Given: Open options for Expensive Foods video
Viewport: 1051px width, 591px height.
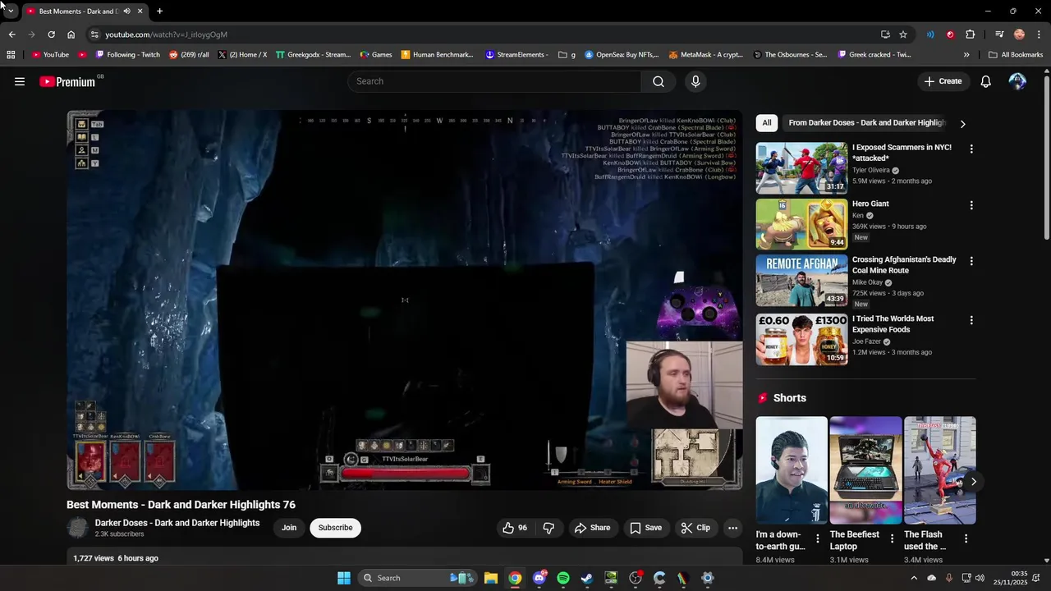Looking at the screenshot, I should click(971, 320).
